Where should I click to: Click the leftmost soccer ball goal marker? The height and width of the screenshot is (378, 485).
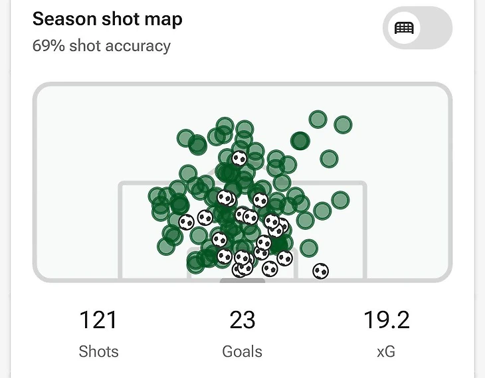pos(187,221)
